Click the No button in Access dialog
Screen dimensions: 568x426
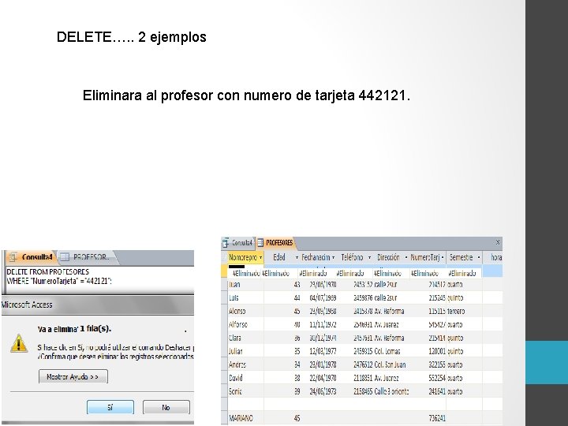(x=166, y=407)
